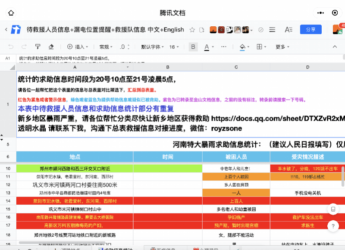
Task: Open the More (更多) menu
Action: click(x=282, y=47)
